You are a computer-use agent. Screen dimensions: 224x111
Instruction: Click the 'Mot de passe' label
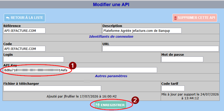[173, 55]
